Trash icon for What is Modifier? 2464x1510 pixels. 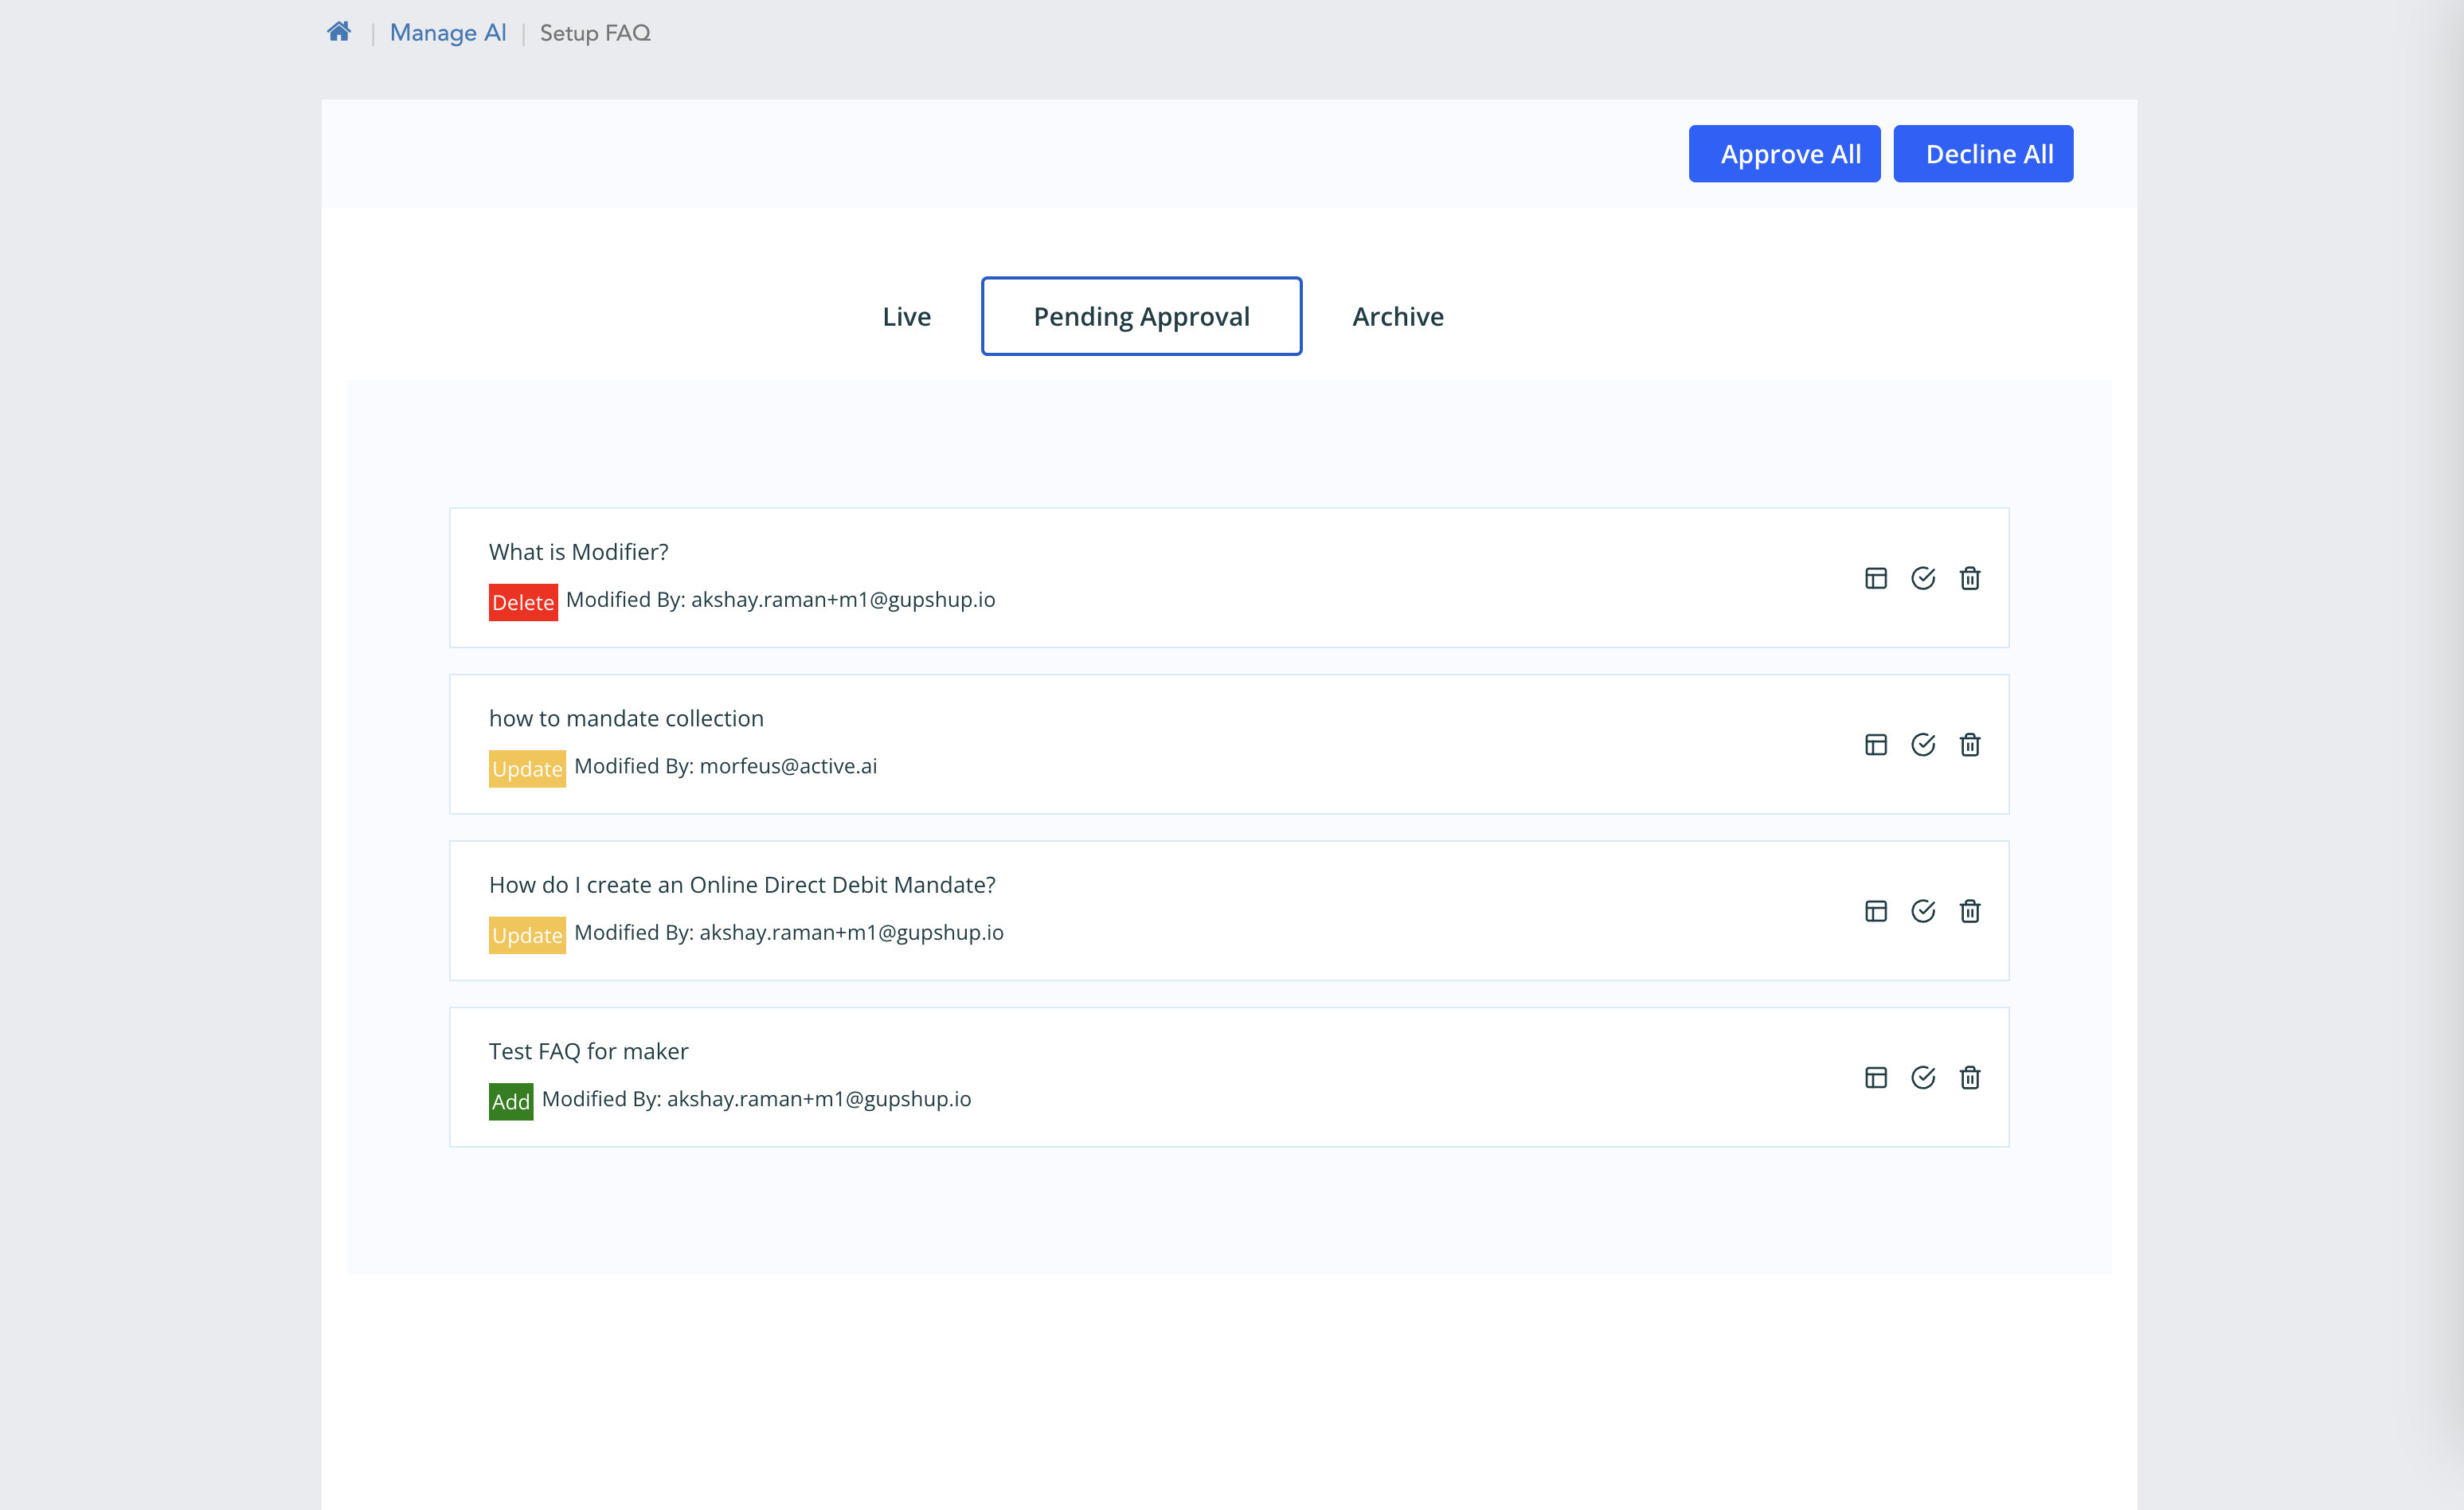click(1970, 578)
